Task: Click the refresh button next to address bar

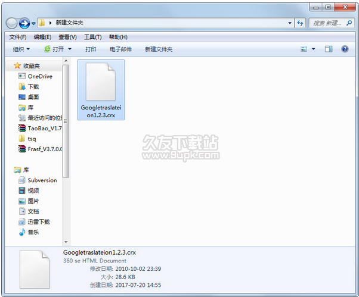Action: [x=300, y=23]
